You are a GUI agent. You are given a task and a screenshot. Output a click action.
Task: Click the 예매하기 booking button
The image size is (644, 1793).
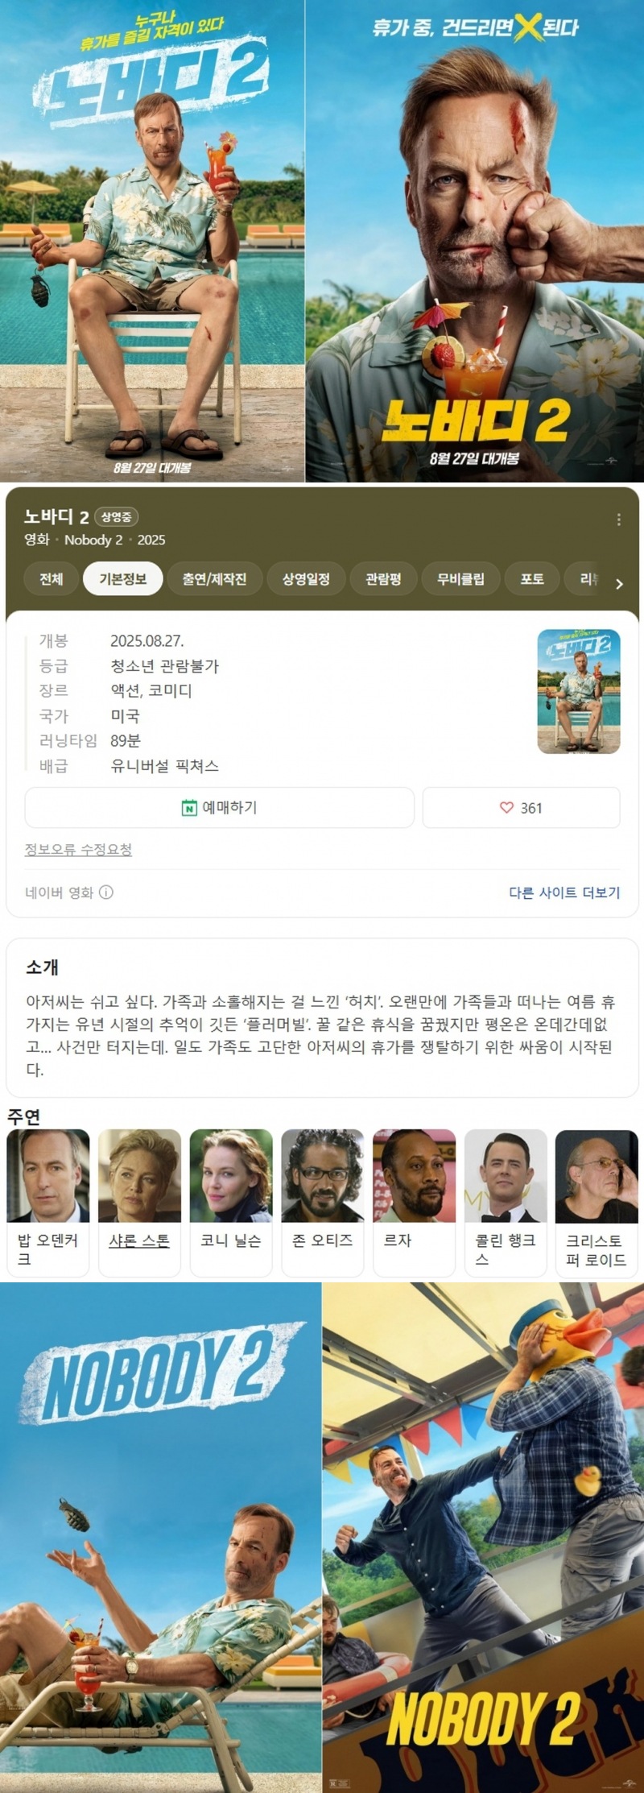pos(220,807)
